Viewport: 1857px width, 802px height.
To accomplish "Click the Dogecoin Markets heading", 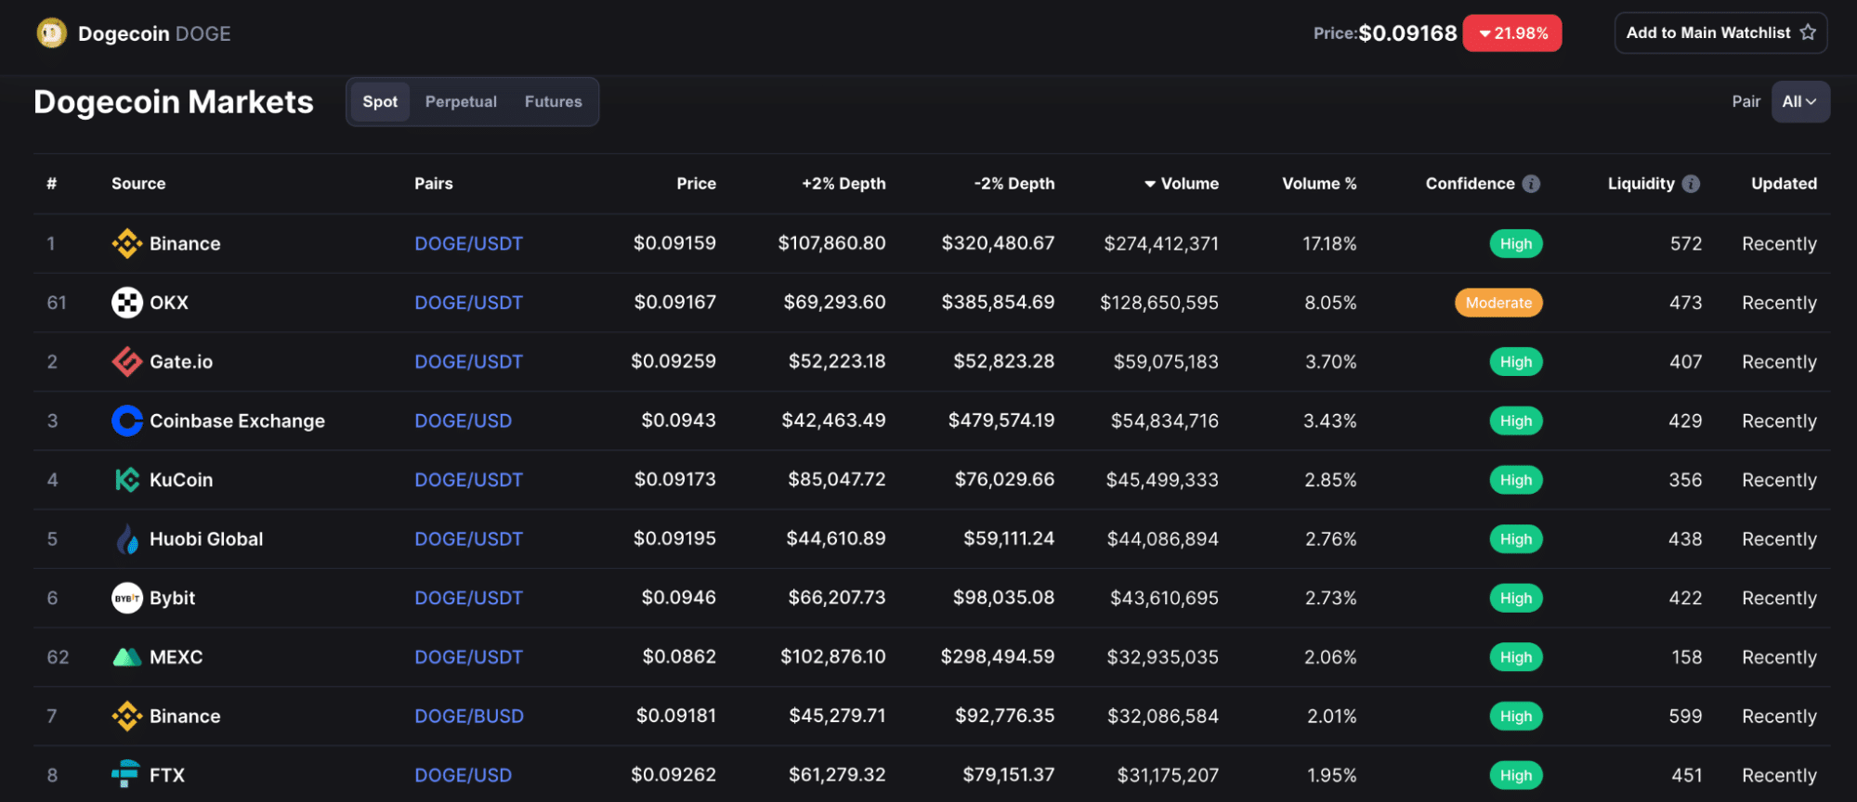I will click(174, 102).
